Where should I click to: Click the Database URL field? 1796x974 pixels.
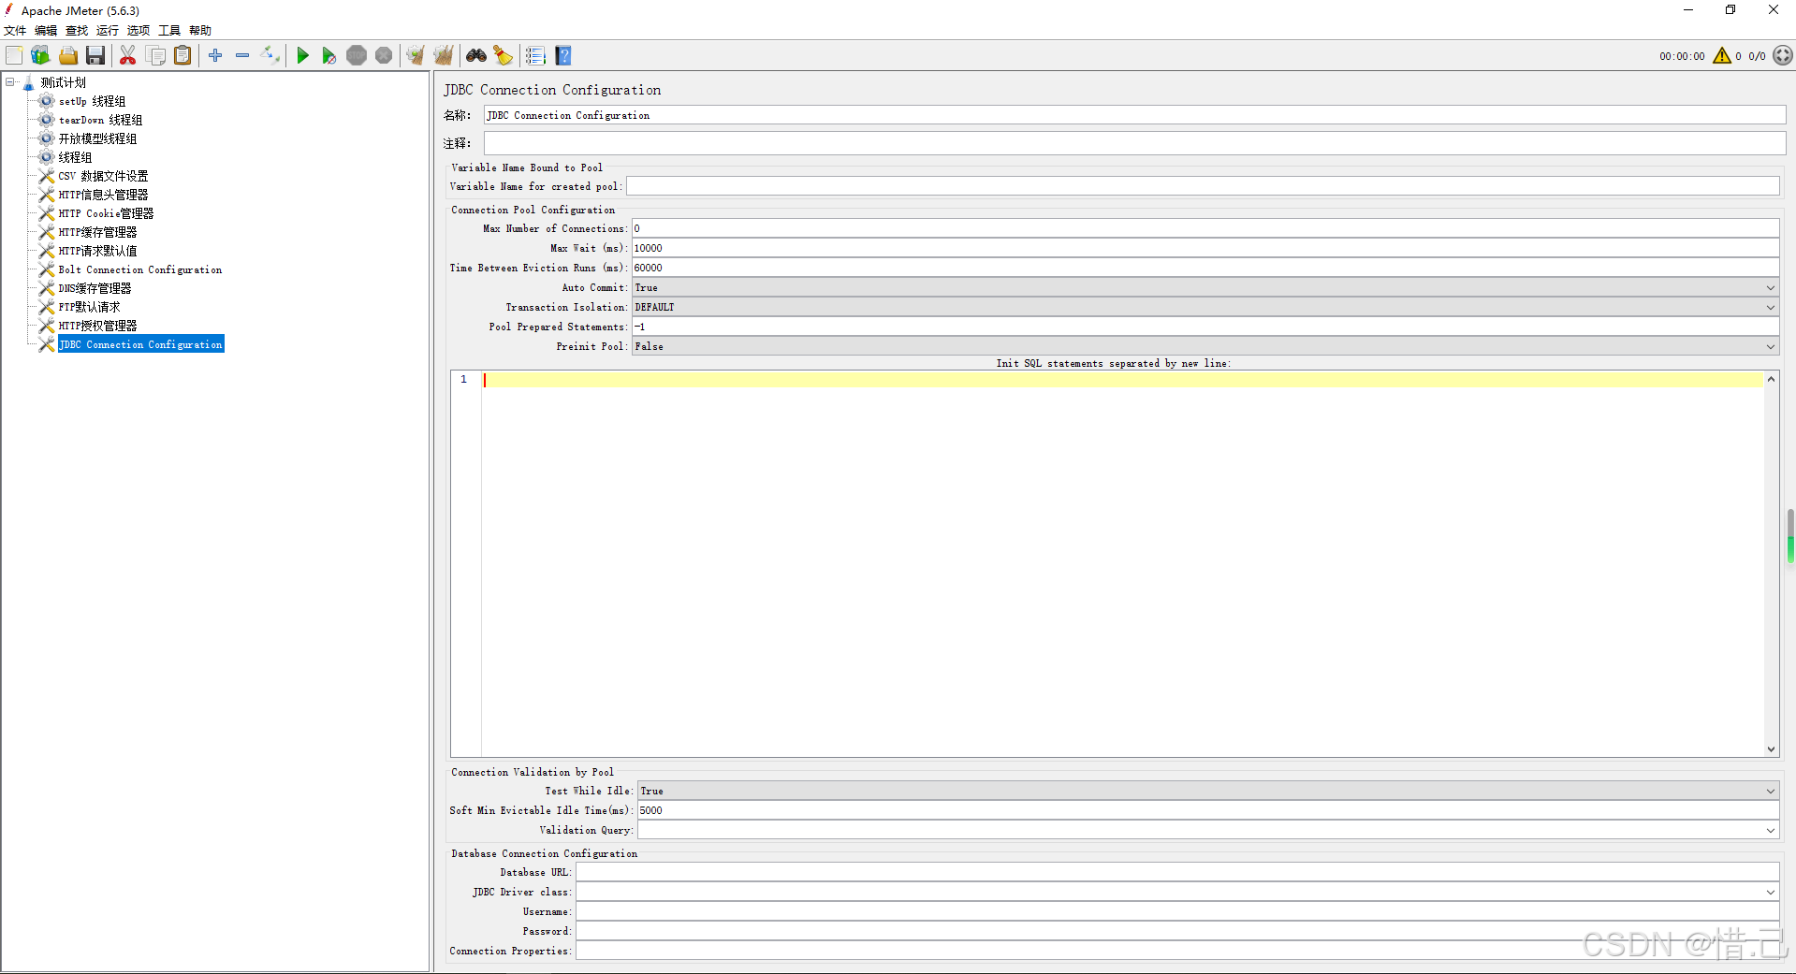pos(1177,872)
